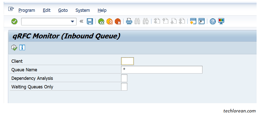
Task: Click the Client input field
Action: (127, 61)
